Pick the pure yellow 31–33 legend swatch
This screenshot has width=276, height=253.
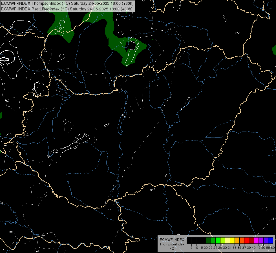(x=232, y=241)
